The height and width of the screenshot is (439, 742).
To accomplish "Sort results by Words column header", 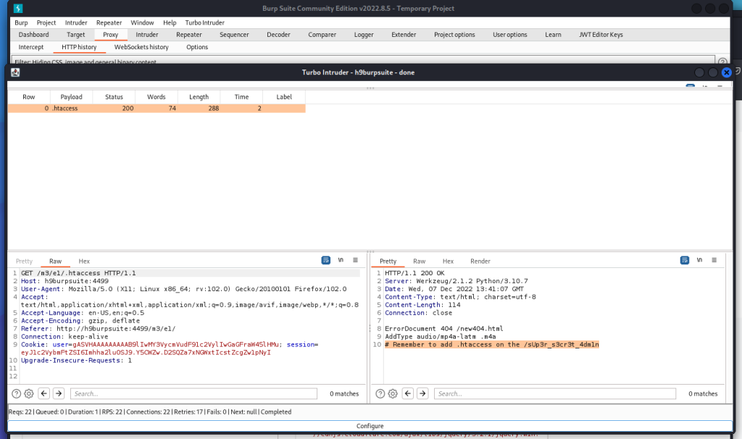I will 157,96.
